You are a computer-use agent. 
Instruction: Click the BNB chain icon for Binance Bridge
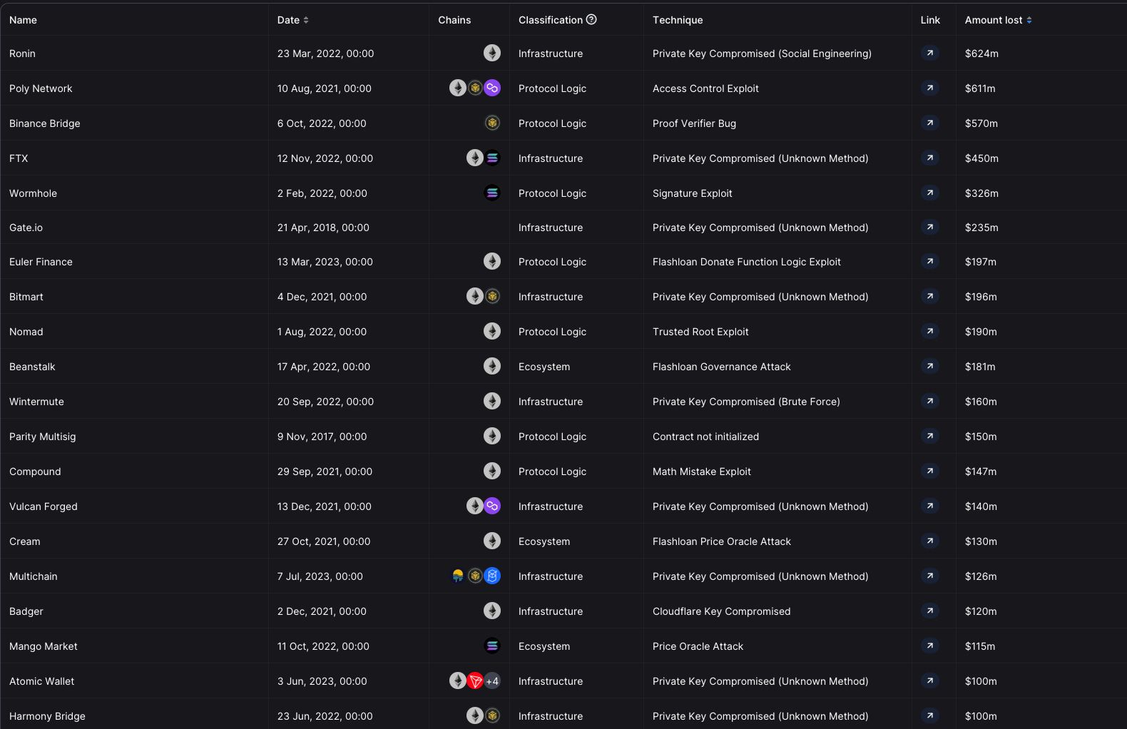492,123
